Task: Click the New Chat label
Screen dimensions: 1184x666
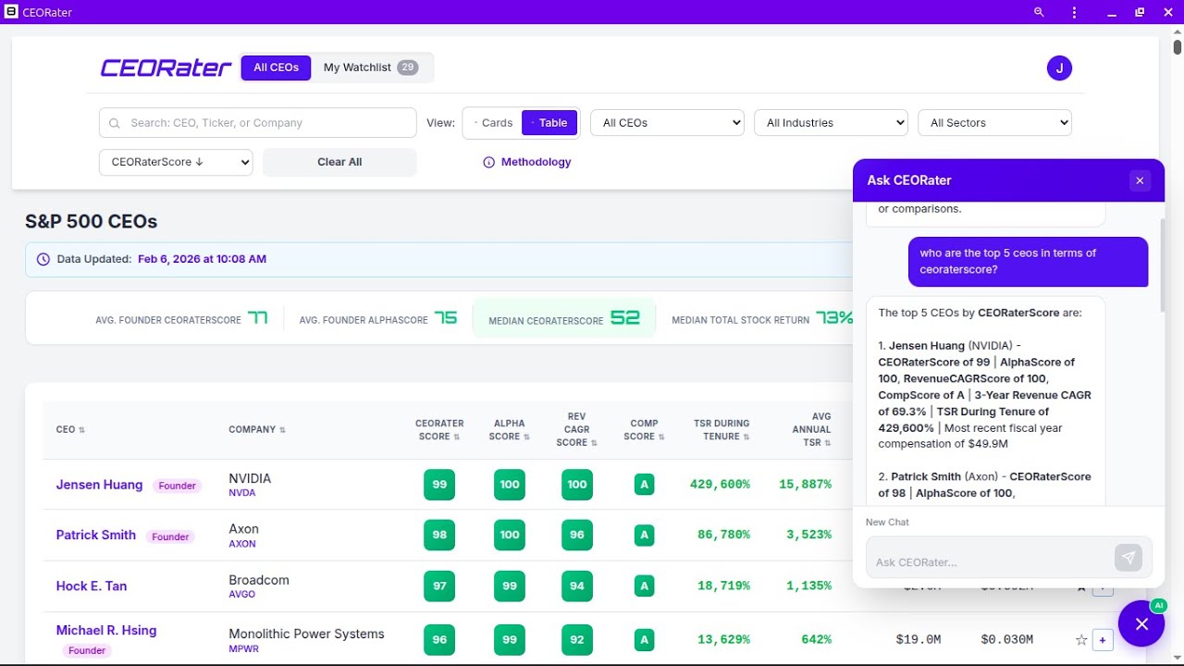Action: point(887,523)
